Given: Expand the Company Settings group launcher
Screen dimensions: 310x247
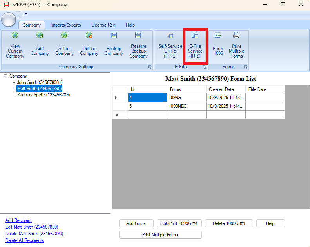Looking at the screenshot, I should (150, 67).
